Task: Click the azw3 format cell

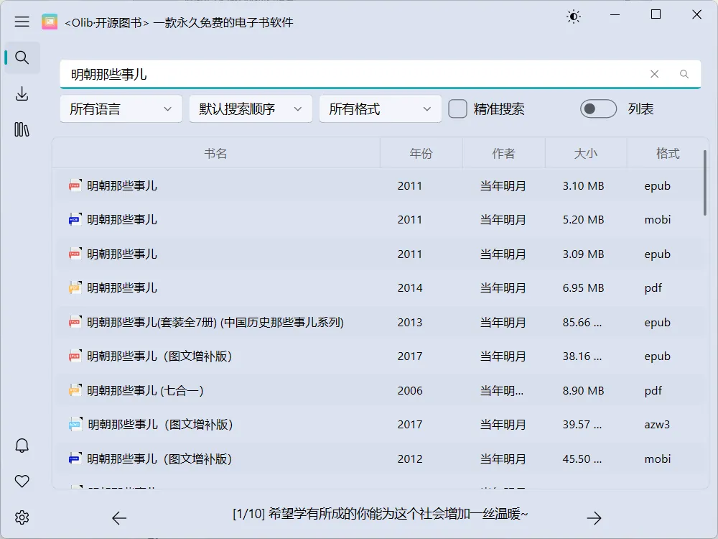Action: click(x=657, y=425)
